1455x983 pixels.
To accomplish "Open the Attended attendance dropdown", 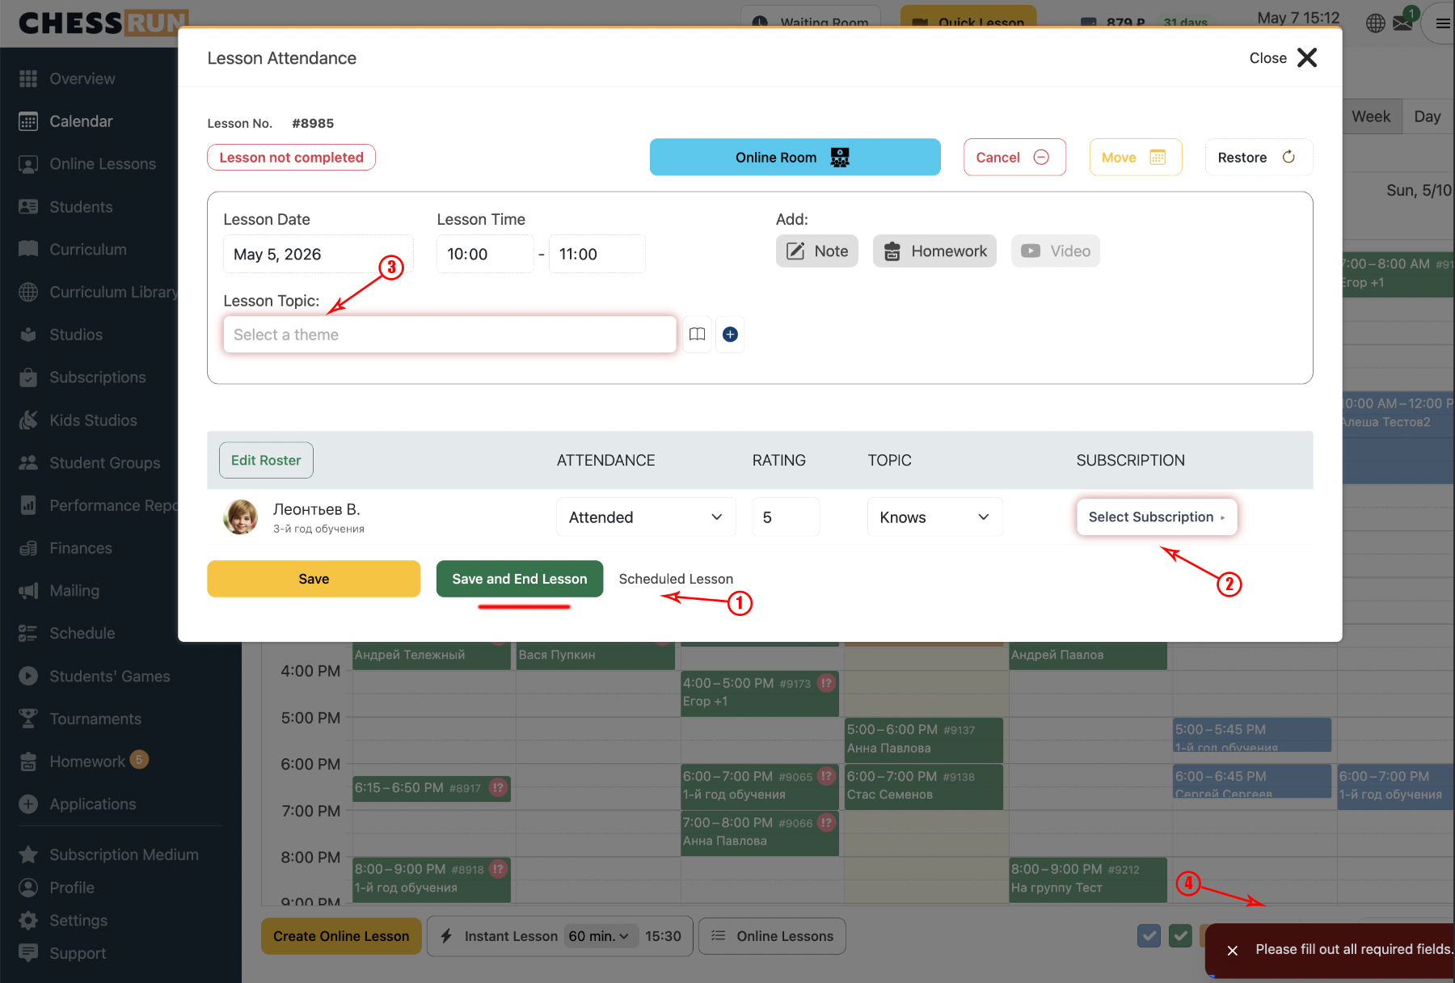I will (x=646, y=517).
